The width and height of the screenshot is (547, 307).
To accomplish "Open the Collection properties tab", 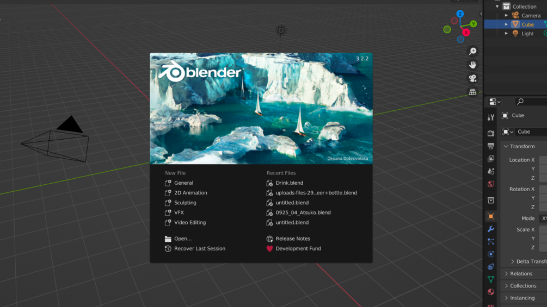I will click(x=491, y=200).
